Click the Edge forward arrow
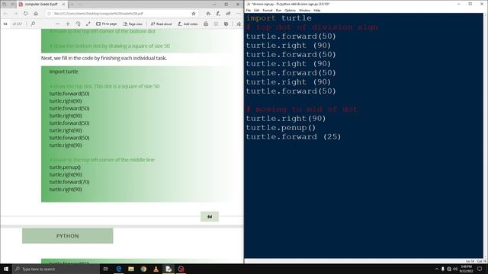 pos(15,14)
